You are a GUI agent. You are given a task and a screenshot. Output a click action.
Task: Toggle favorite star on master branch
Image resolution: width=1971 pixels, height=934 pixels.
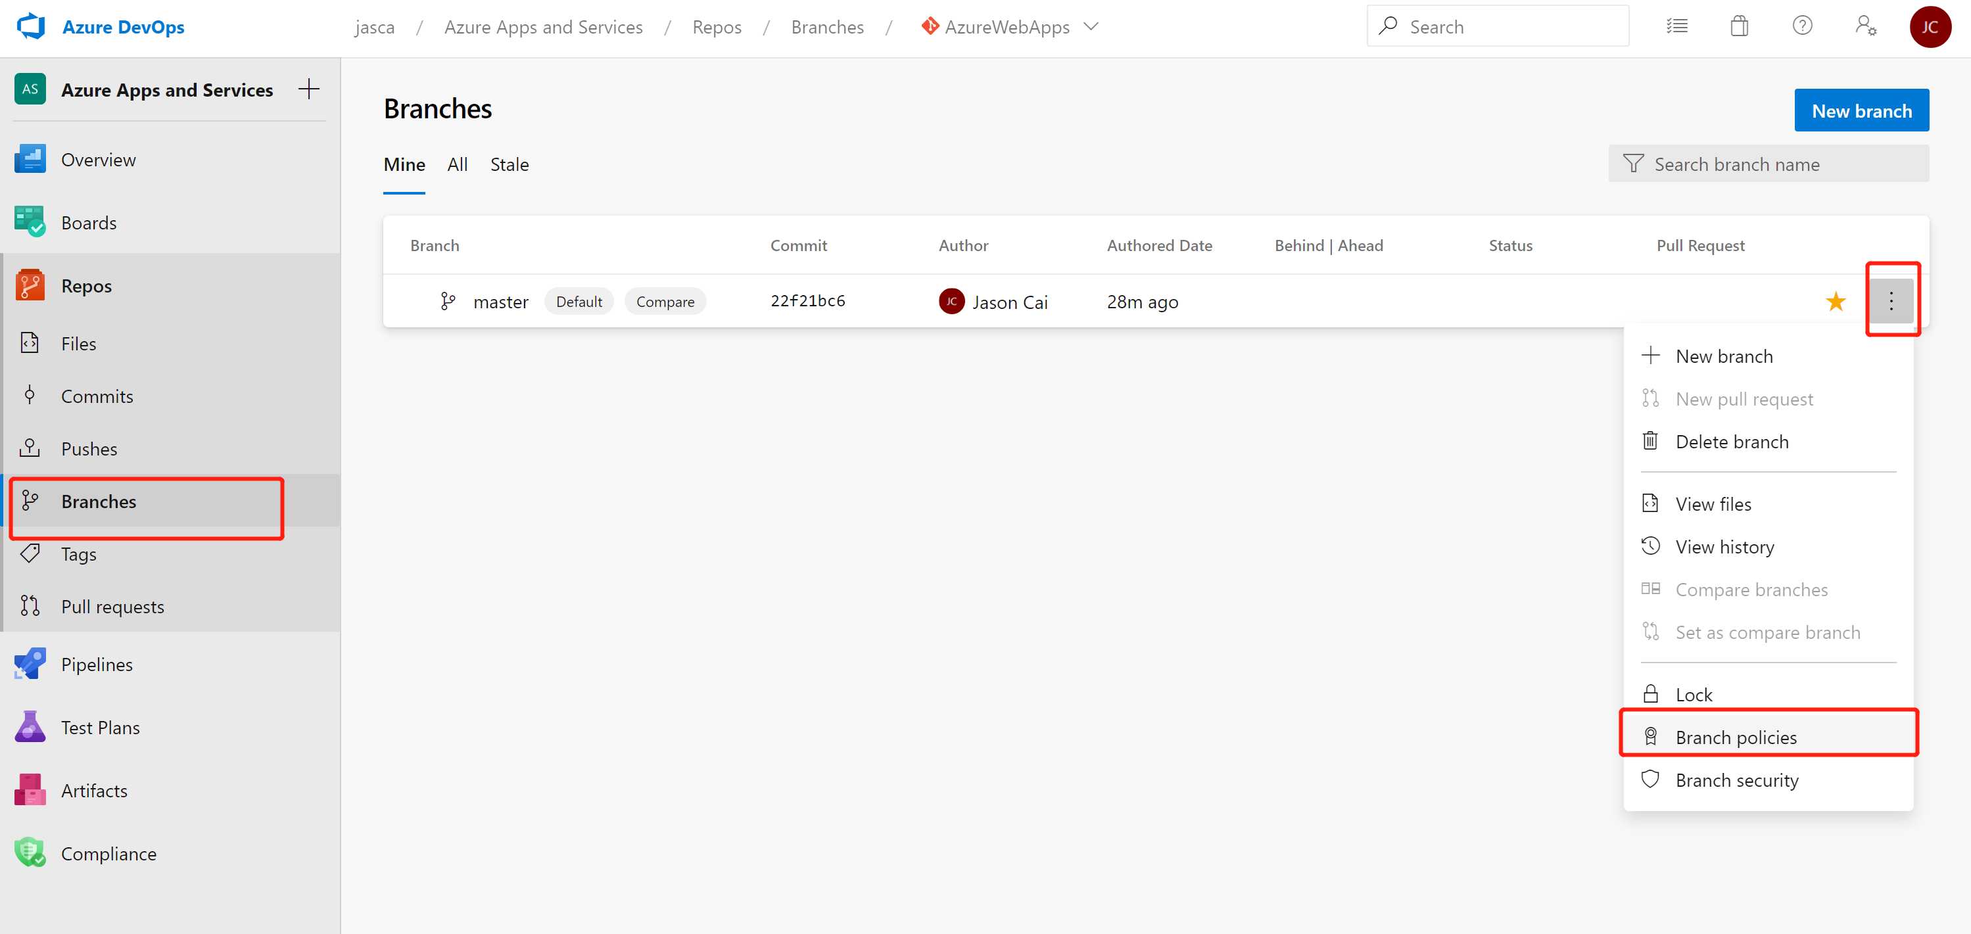[1836, 302]
